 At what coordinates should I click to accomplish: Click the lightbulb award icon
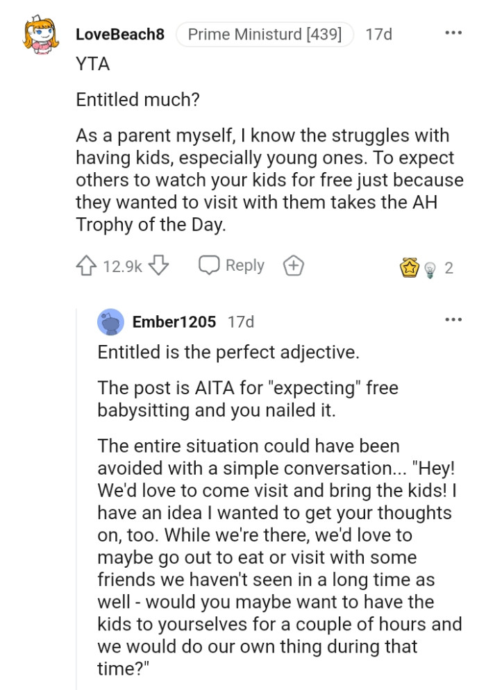pyautogui.click(x=428, y=266)
